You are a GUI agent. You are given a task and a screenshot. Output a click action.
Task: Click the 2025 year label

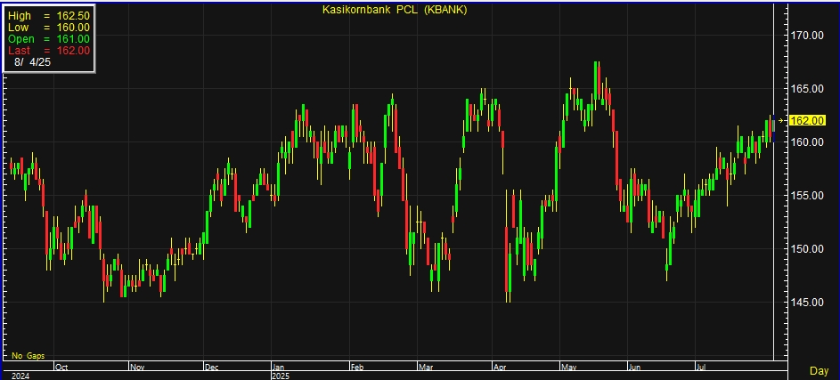click(281, 376)
